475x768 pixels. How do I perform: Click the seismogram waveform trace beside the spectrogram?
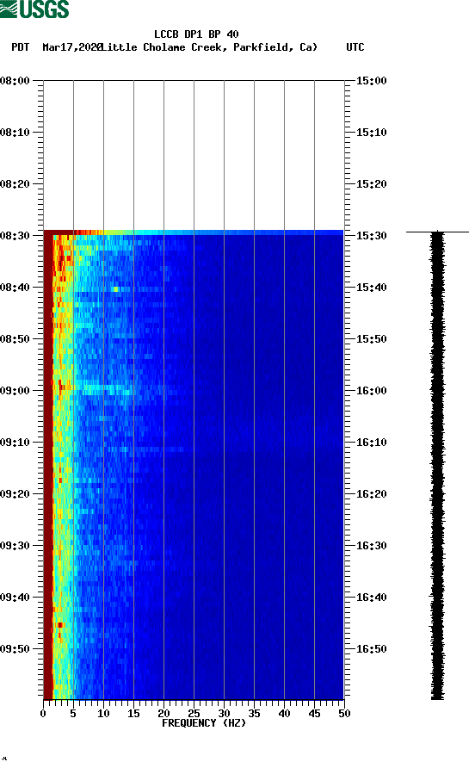(x=437, y=465)
